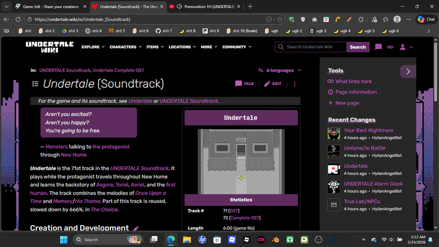This screenshot has height=247, width=439.
Task: Click the browser back arrow
Action: click(x=6, y=20)
